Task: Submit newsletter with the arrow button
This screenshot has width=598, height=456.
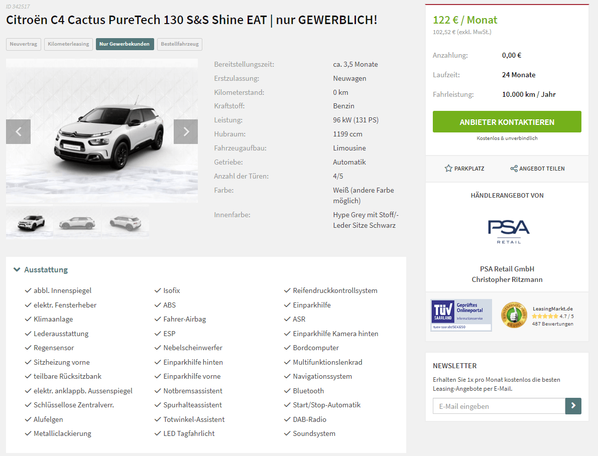Action: coord(573,406)
